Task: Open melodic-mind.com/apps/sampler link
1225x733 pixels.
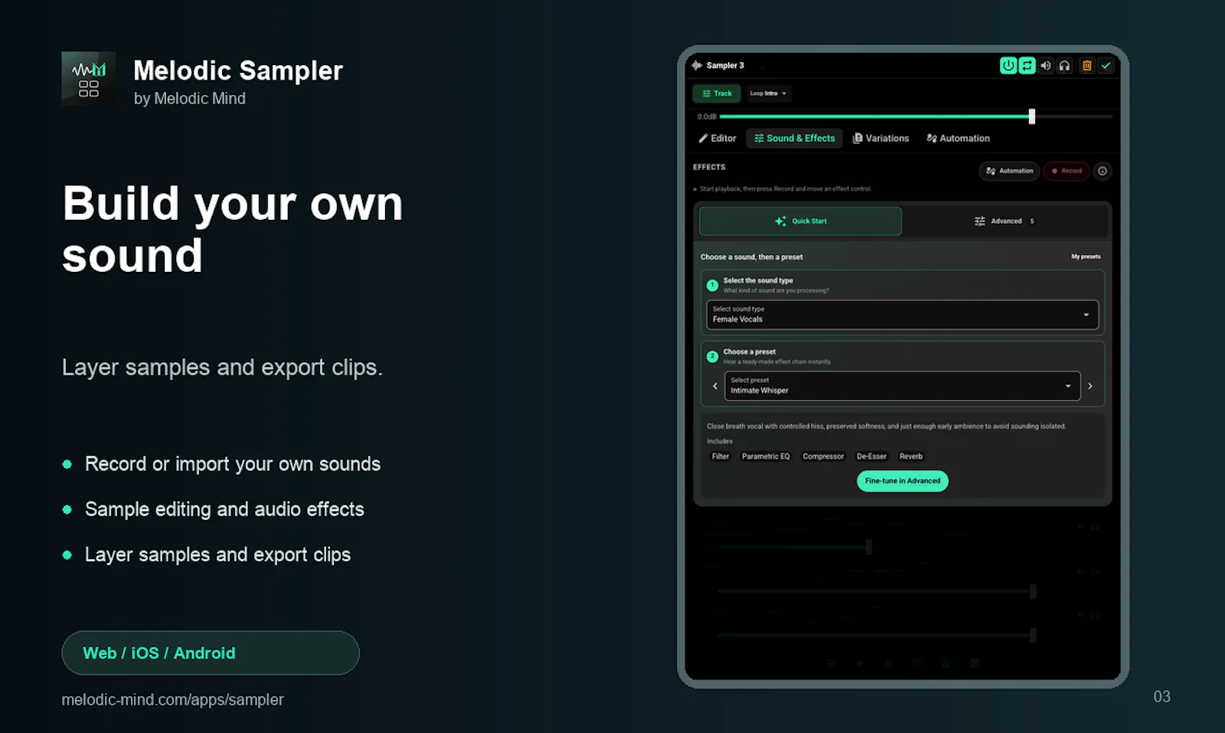Action: pos(172,700)
